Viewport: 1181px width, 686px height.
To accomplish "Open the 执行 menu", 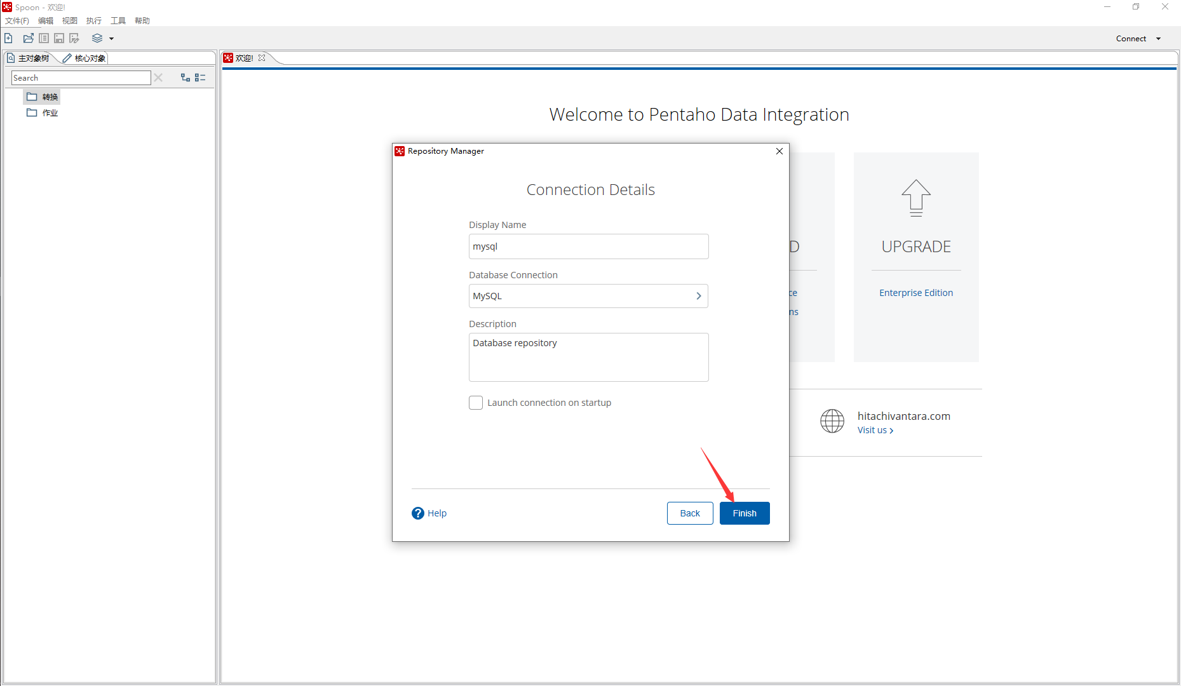I will 94,20.
